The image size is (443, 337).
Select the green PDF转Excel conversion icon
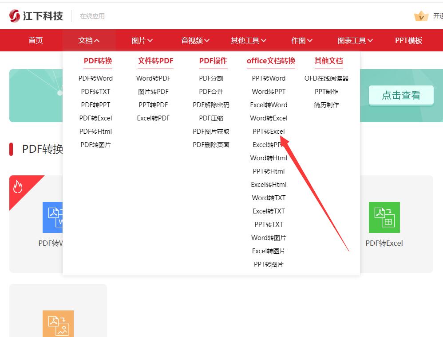click(384, 217)
